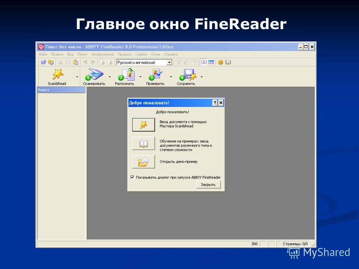
Task: Switch to the table-style details view icon
Action: (x=211, y=62)
